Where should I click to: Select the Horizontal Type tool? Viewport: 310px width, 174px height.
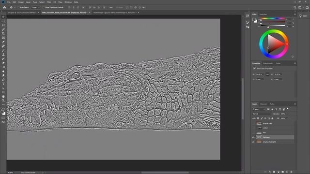tap(3, 84)
